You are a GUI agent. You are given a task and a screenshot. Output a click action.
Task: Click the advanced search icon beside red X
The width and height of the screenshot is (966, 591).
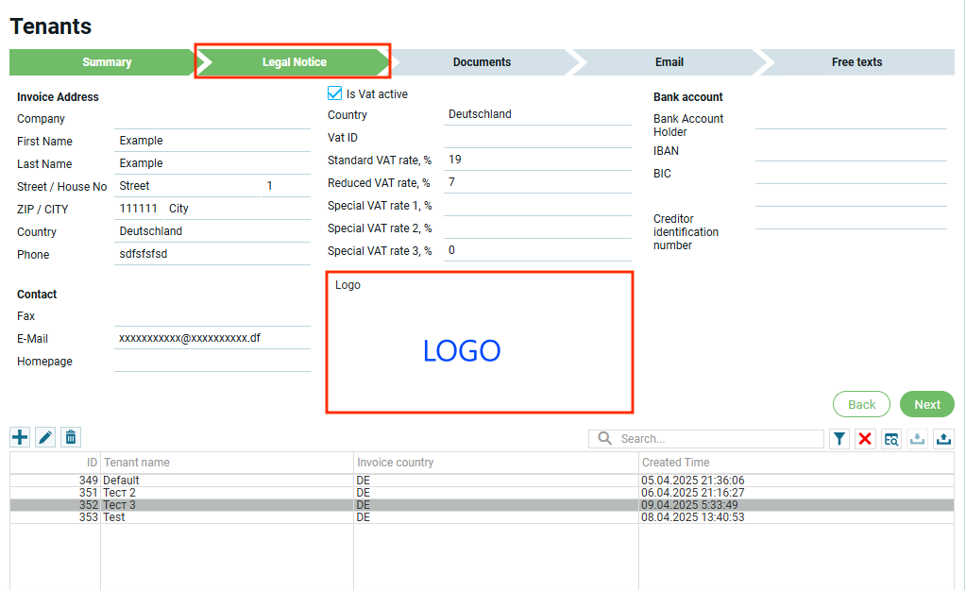(891, 439)
